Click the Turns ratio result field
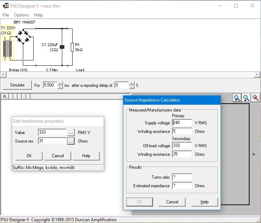 pos(182,177)
